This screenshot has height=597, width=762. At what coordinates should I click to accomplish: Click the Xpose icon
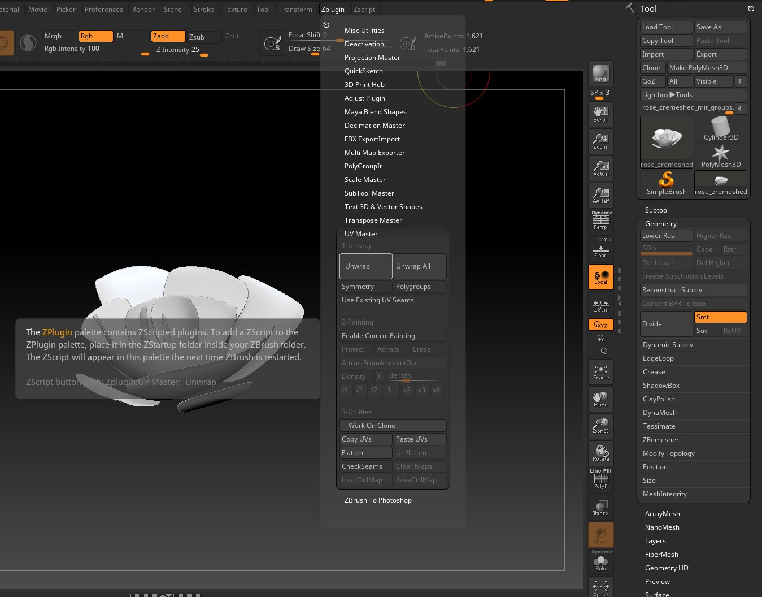600,588
